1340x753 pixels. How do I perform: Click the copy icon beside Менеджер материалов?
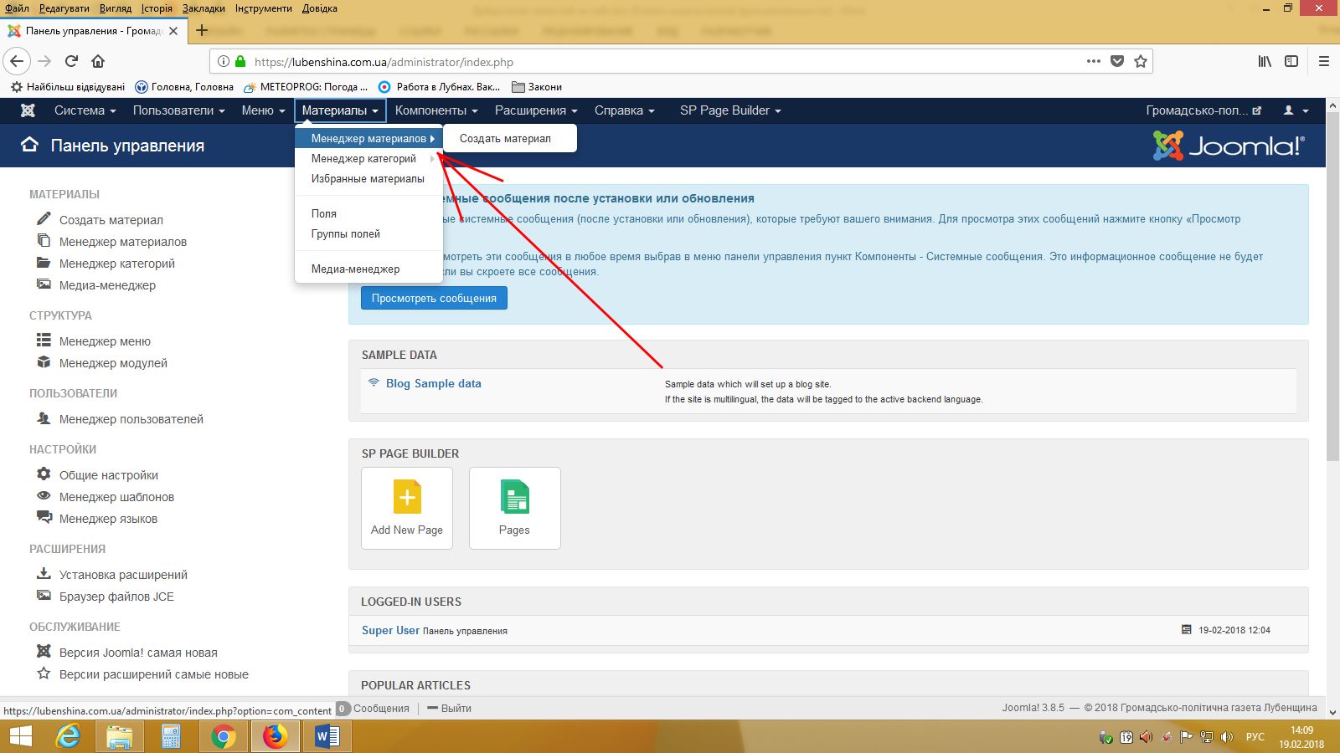(44, 240)
